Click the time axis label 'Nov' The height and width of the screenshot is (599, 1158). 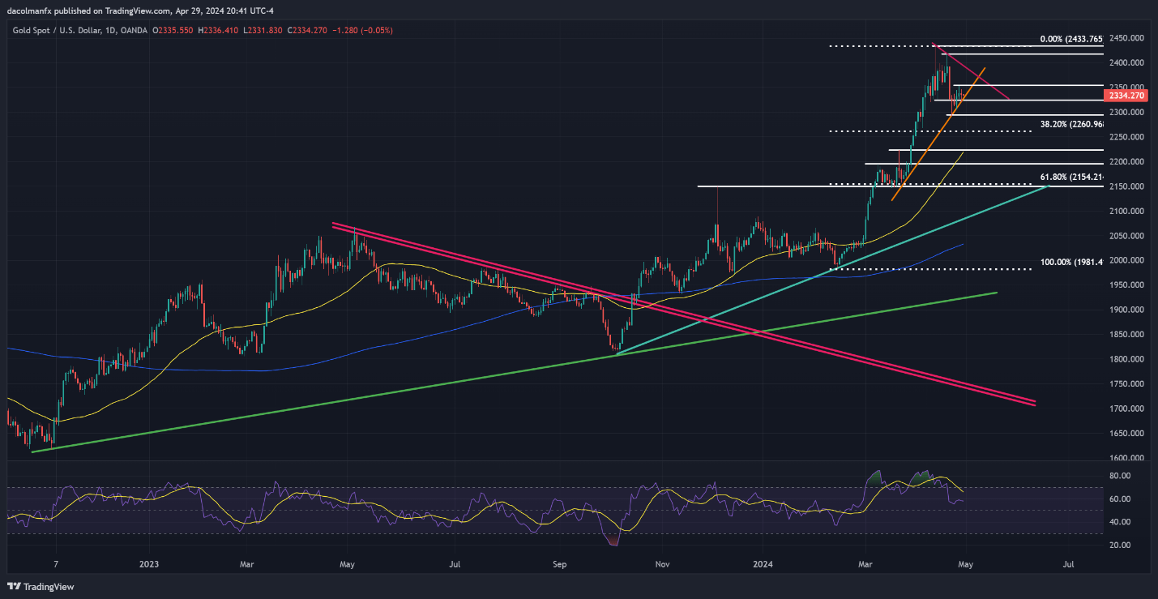coord(663,563)
